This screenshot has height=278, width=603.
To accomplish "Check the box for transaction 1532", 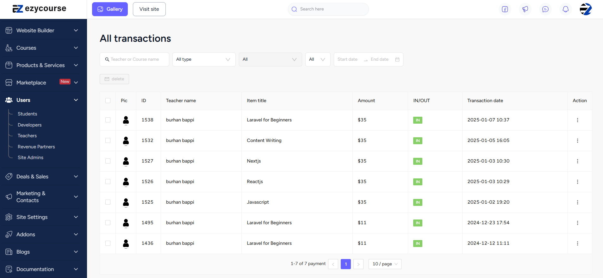I will 108,140.
